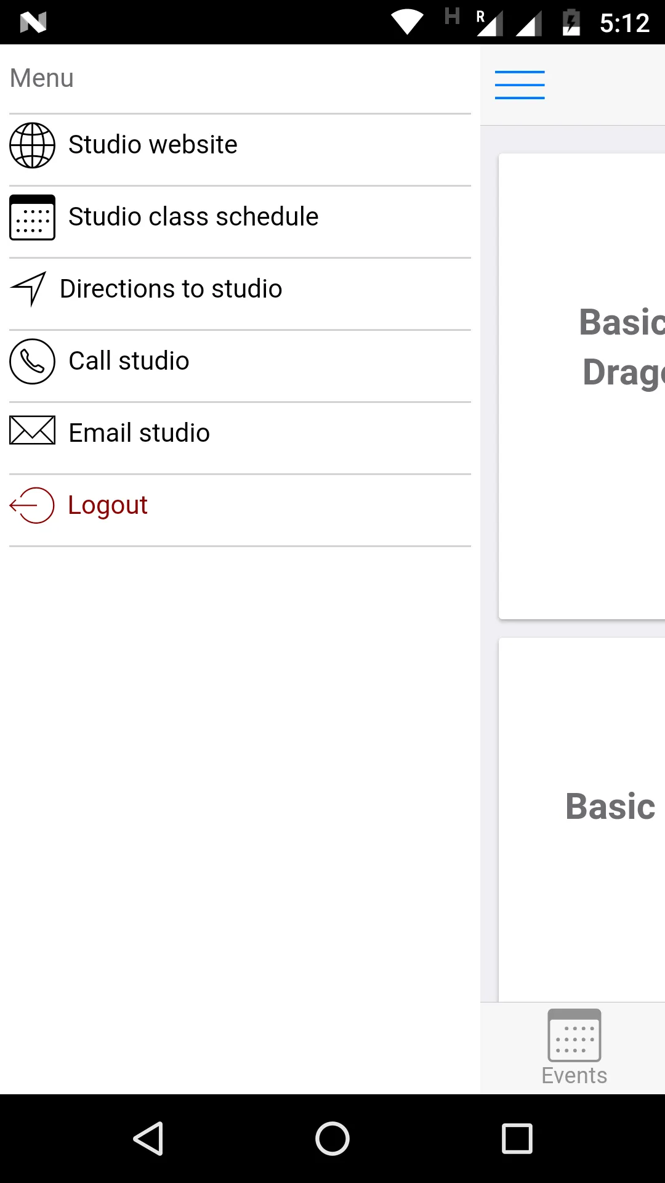
Task: Tap the Android back navigation button
Action: click(x=148, y=1138)
